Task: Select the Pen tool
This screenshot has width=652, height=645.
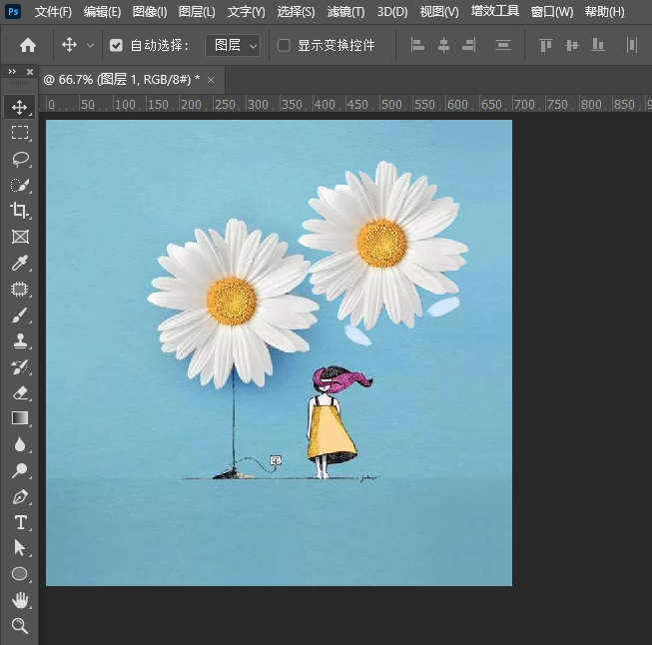Action: click(x=19, y=496)
